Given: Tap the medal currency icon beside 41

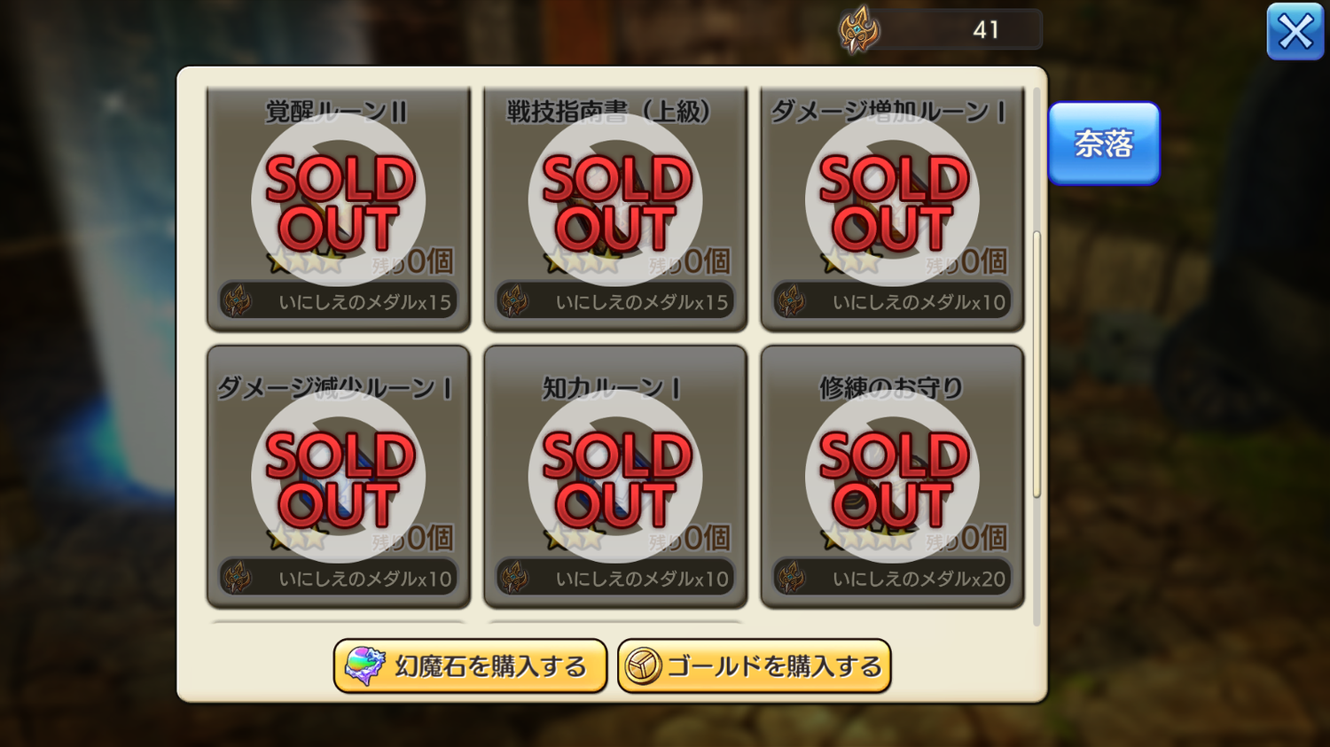Looking at the screenshot, I should pyautogui.click(x=859, y=30).
